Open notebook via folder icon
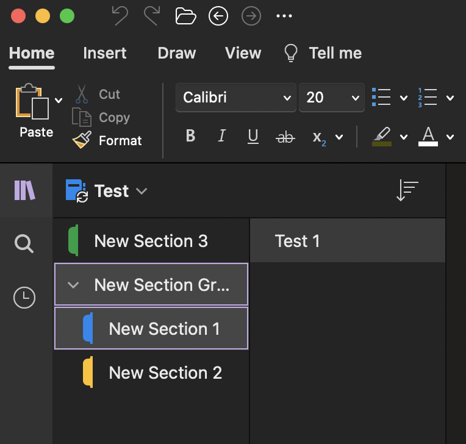Screen dimensions: 466x444 [185, 16]
